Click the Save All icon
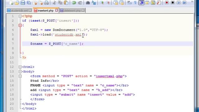The image size is (199, 112). (x=29, y=3)
